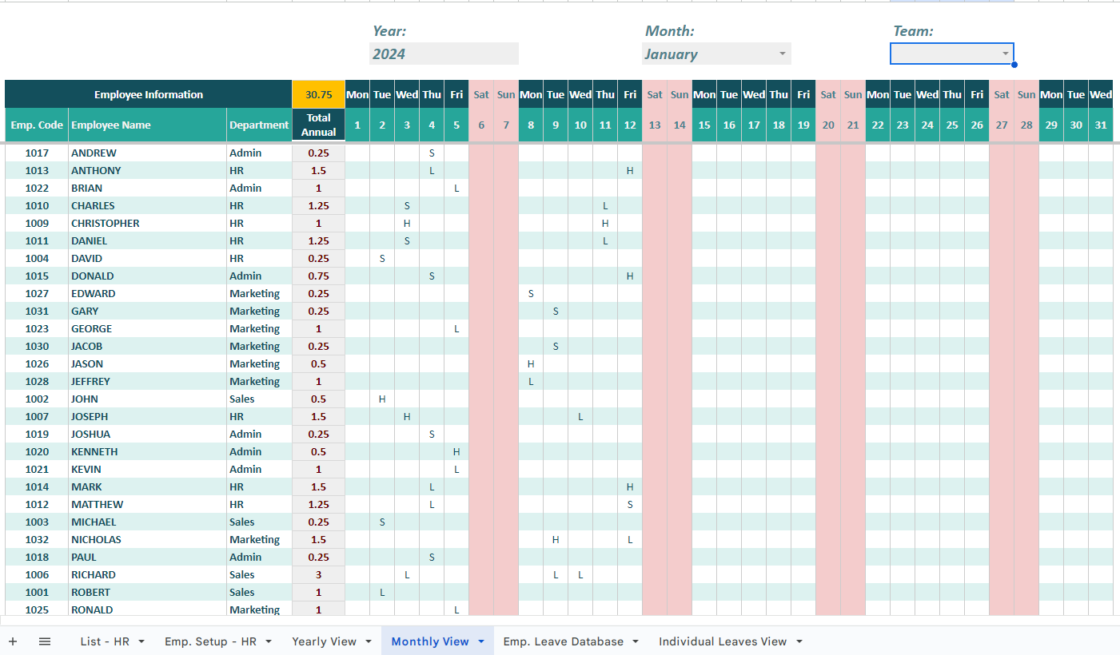The image size is (1120, 655).
Task: Open the List - HR sheet
Action: pyautogui.click(x=104, y=641)
